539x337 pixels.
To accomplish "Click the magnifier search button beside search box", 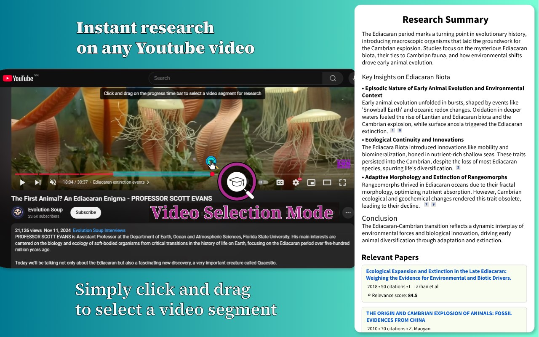I will 333,78.
